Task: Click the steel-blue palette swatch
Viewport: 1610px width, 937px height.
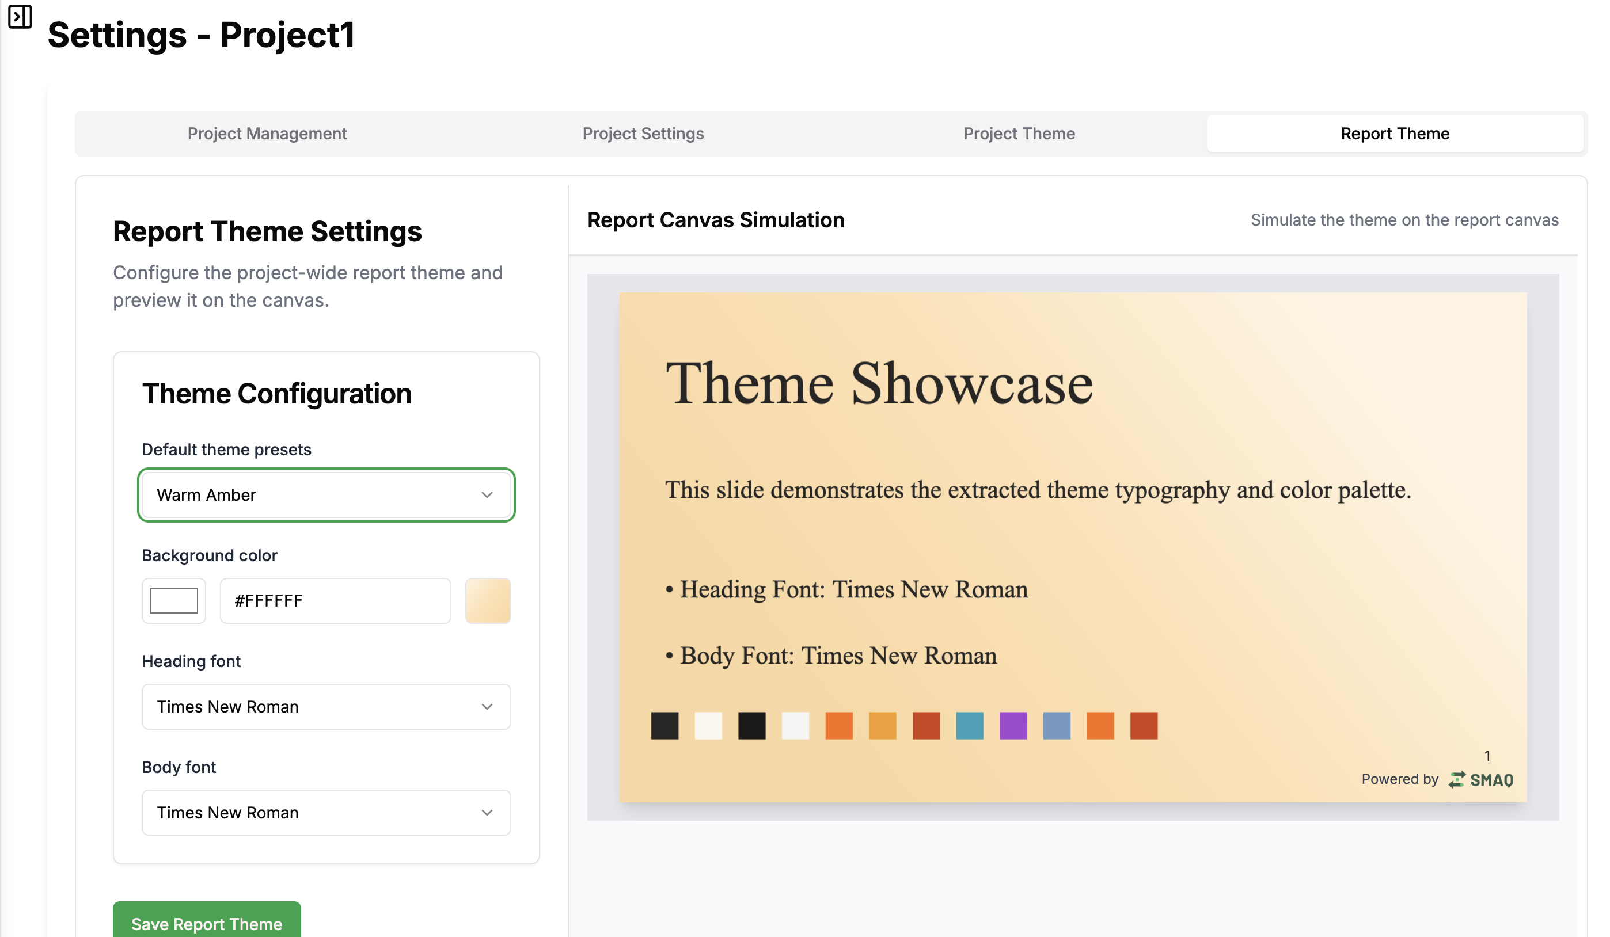Action: click(x=1056, y=726)
